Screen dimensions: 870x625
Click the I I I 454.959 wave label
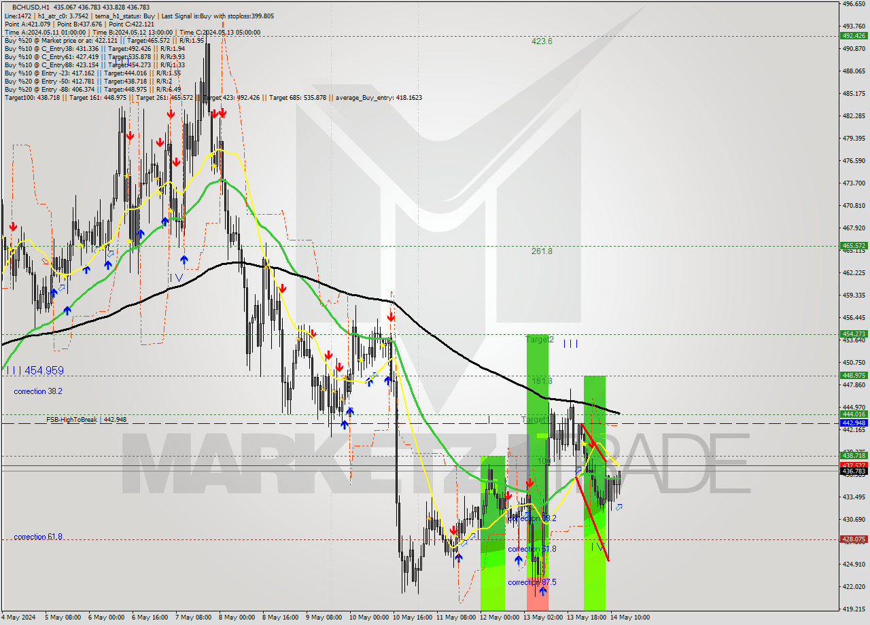click(35, 370)
